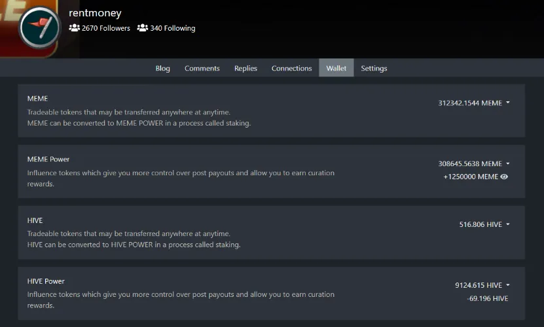Switch to the Comments tab
Viewport: 544px width, 327px height.
(202, 68)
